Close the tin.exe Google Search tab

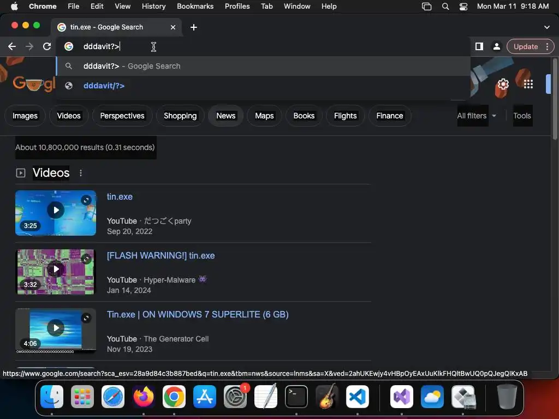click(173, 27)
